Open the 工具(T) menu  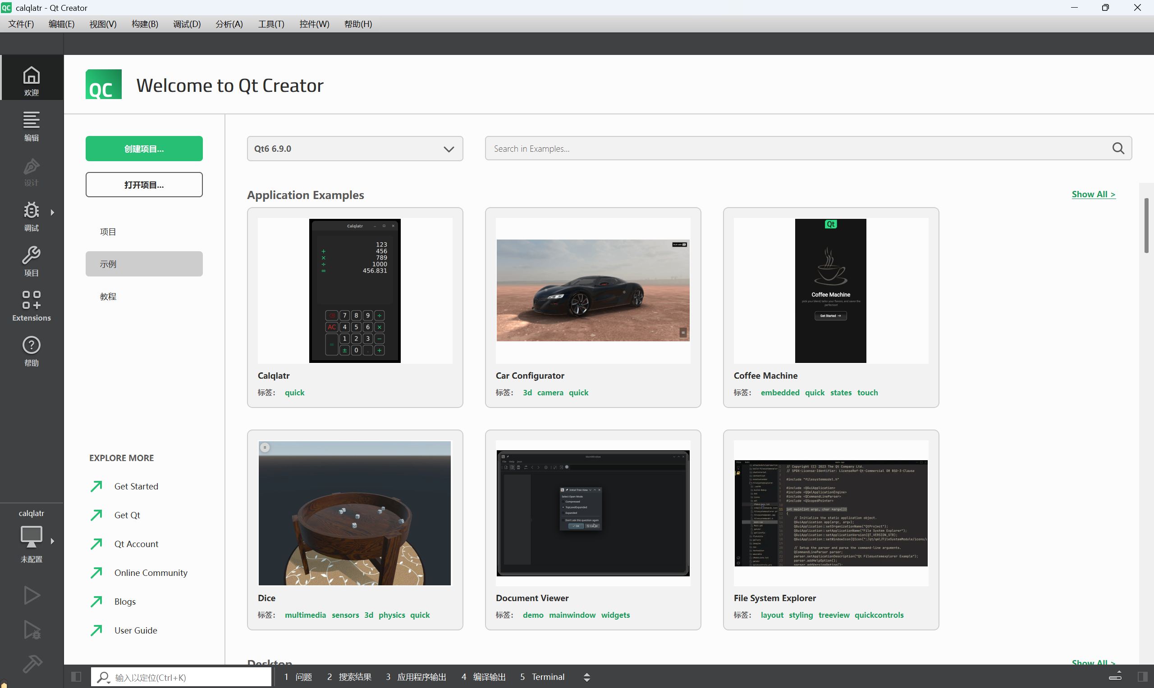pyautogui.click(x=271, y=24)
